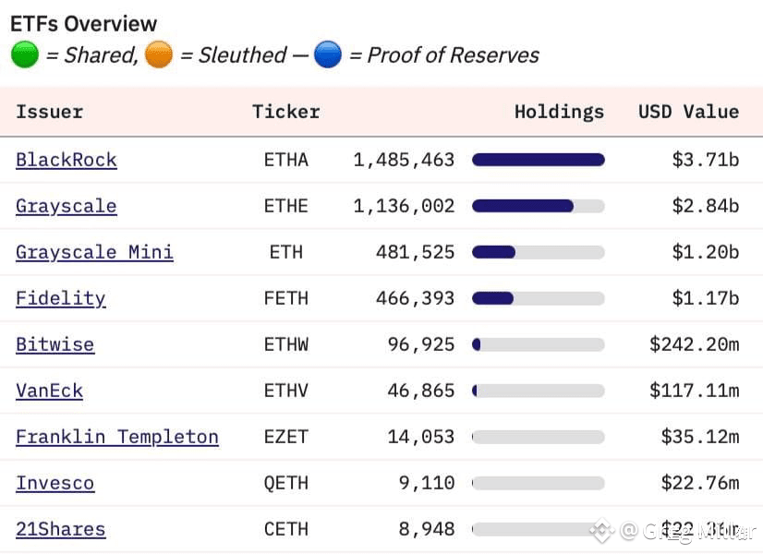Click Grayscale ETHE holdings progress bar
Viewport: 763px width, 554px height.
539,206
